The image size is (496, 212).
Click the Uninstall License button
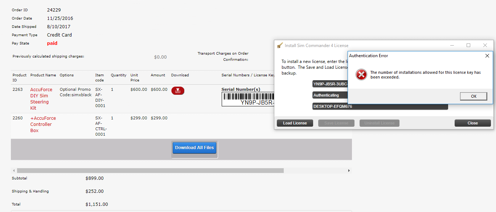coord(379,123)
